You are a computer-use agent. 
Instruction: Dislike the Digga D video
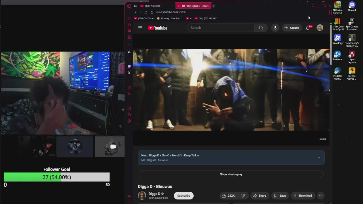(243, 195)
